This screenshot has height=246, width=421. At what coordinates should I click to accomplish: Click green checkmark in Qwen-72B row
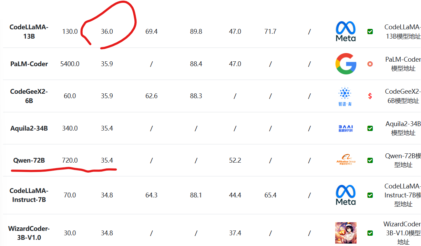(370, 160)
